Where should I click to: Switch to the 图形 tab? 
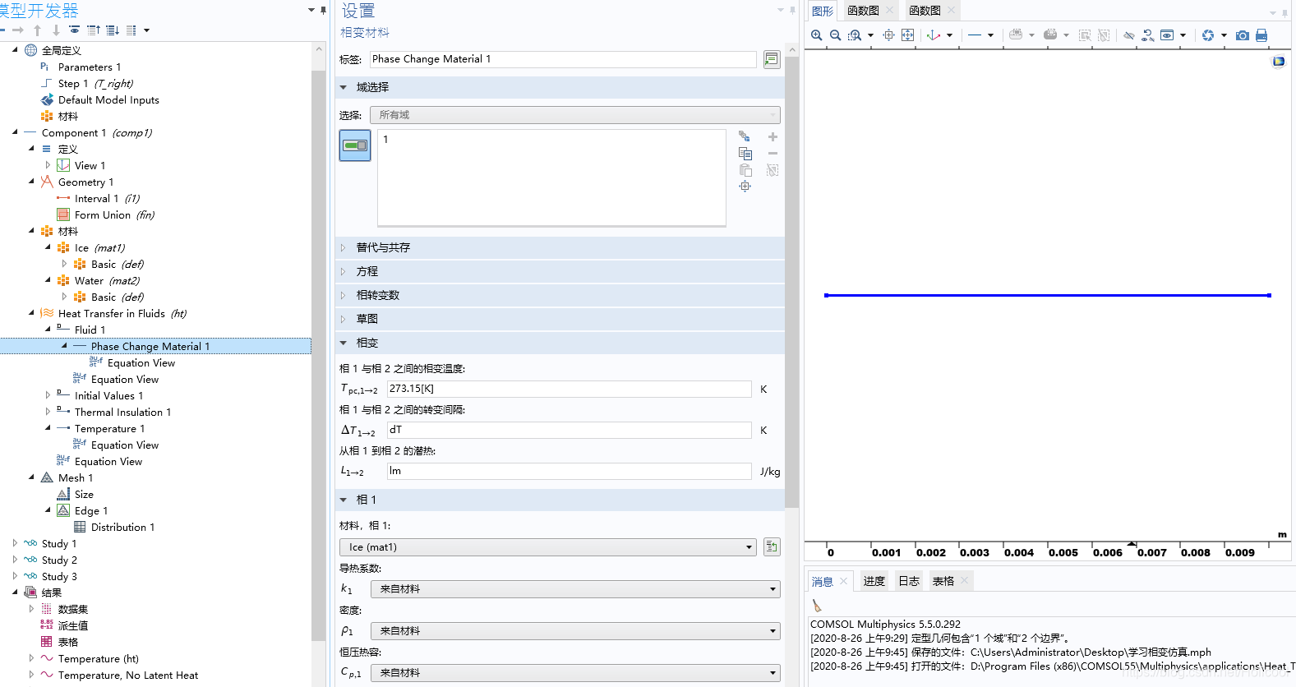pyautogui.click(x=823, y=11)
